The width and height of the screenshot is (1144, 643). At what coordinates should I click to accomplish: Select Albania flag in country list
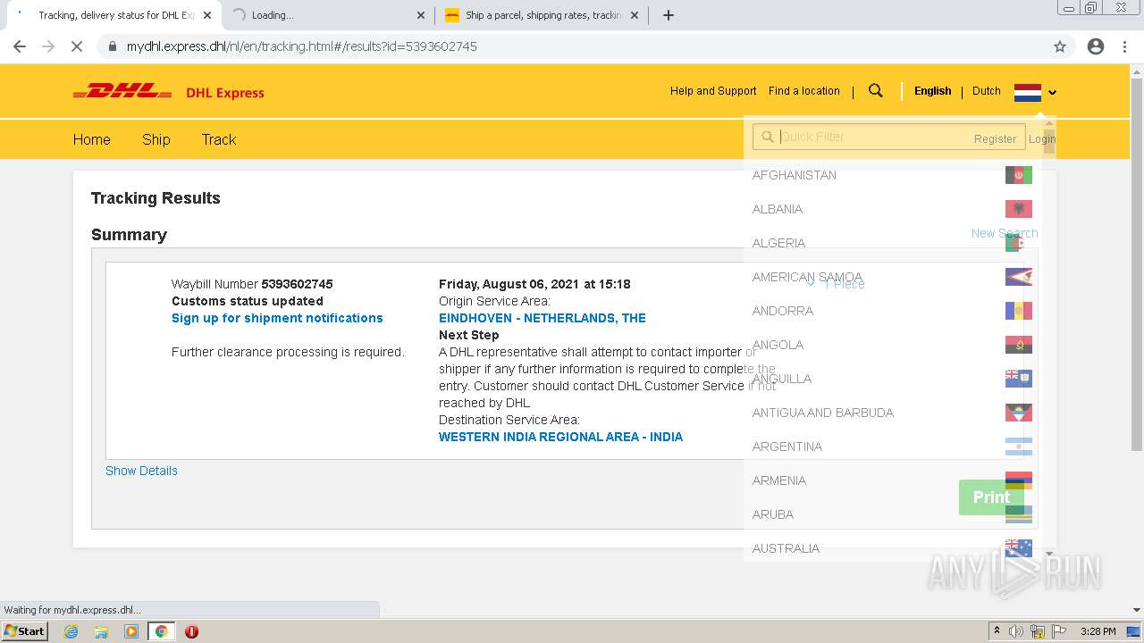pyautogui.click(x=1019, y=209)
